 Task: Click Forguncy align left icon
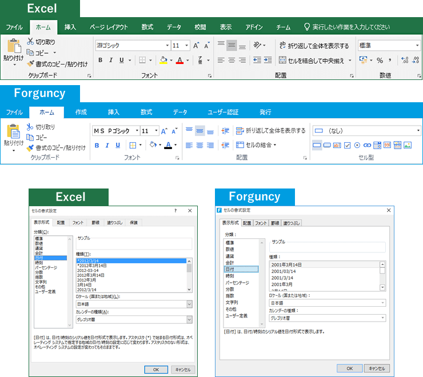point(189,145)
